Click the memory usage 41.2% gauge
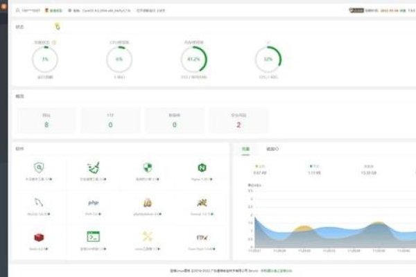Image resolution: width=416 pixels, height=277 pixels. point(194,60)
